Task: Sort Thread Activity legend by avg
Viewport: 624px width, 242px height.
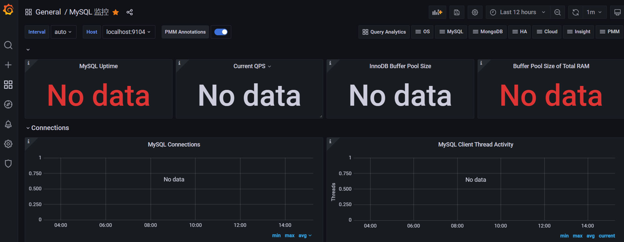Action: [590, 236]
